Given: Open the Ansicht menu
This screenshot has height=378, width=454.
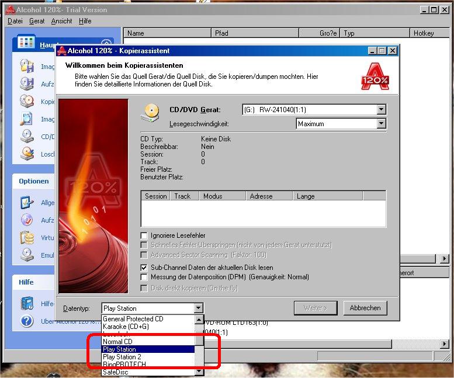Looking at the screenshot, I should click(61, 21).
